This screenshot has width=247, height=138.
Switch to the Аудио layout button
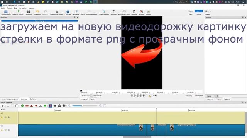pyautogui.click(x=199, y=15)
